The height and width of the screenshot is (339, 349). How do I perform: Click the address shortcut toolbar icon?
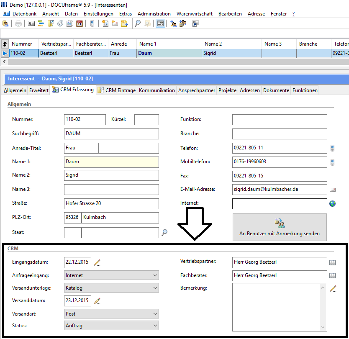[x=196, y=23]
